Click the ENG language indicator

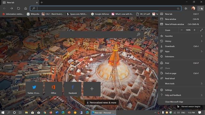(183, 112)
